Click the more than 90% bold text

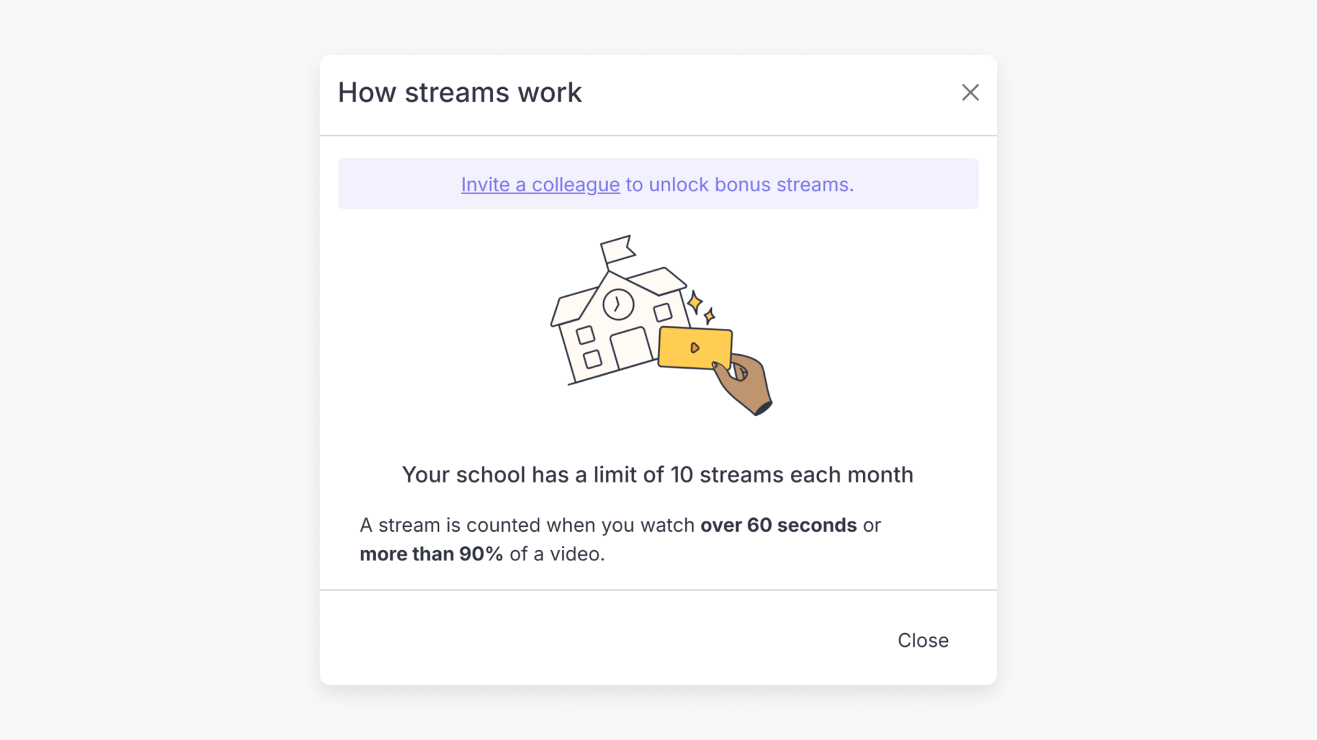[431, 554]
